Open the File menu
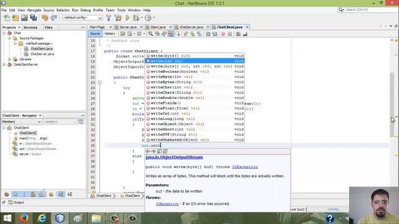The width and height of the screenshot is (399, 224). click(x=4, y=10)
